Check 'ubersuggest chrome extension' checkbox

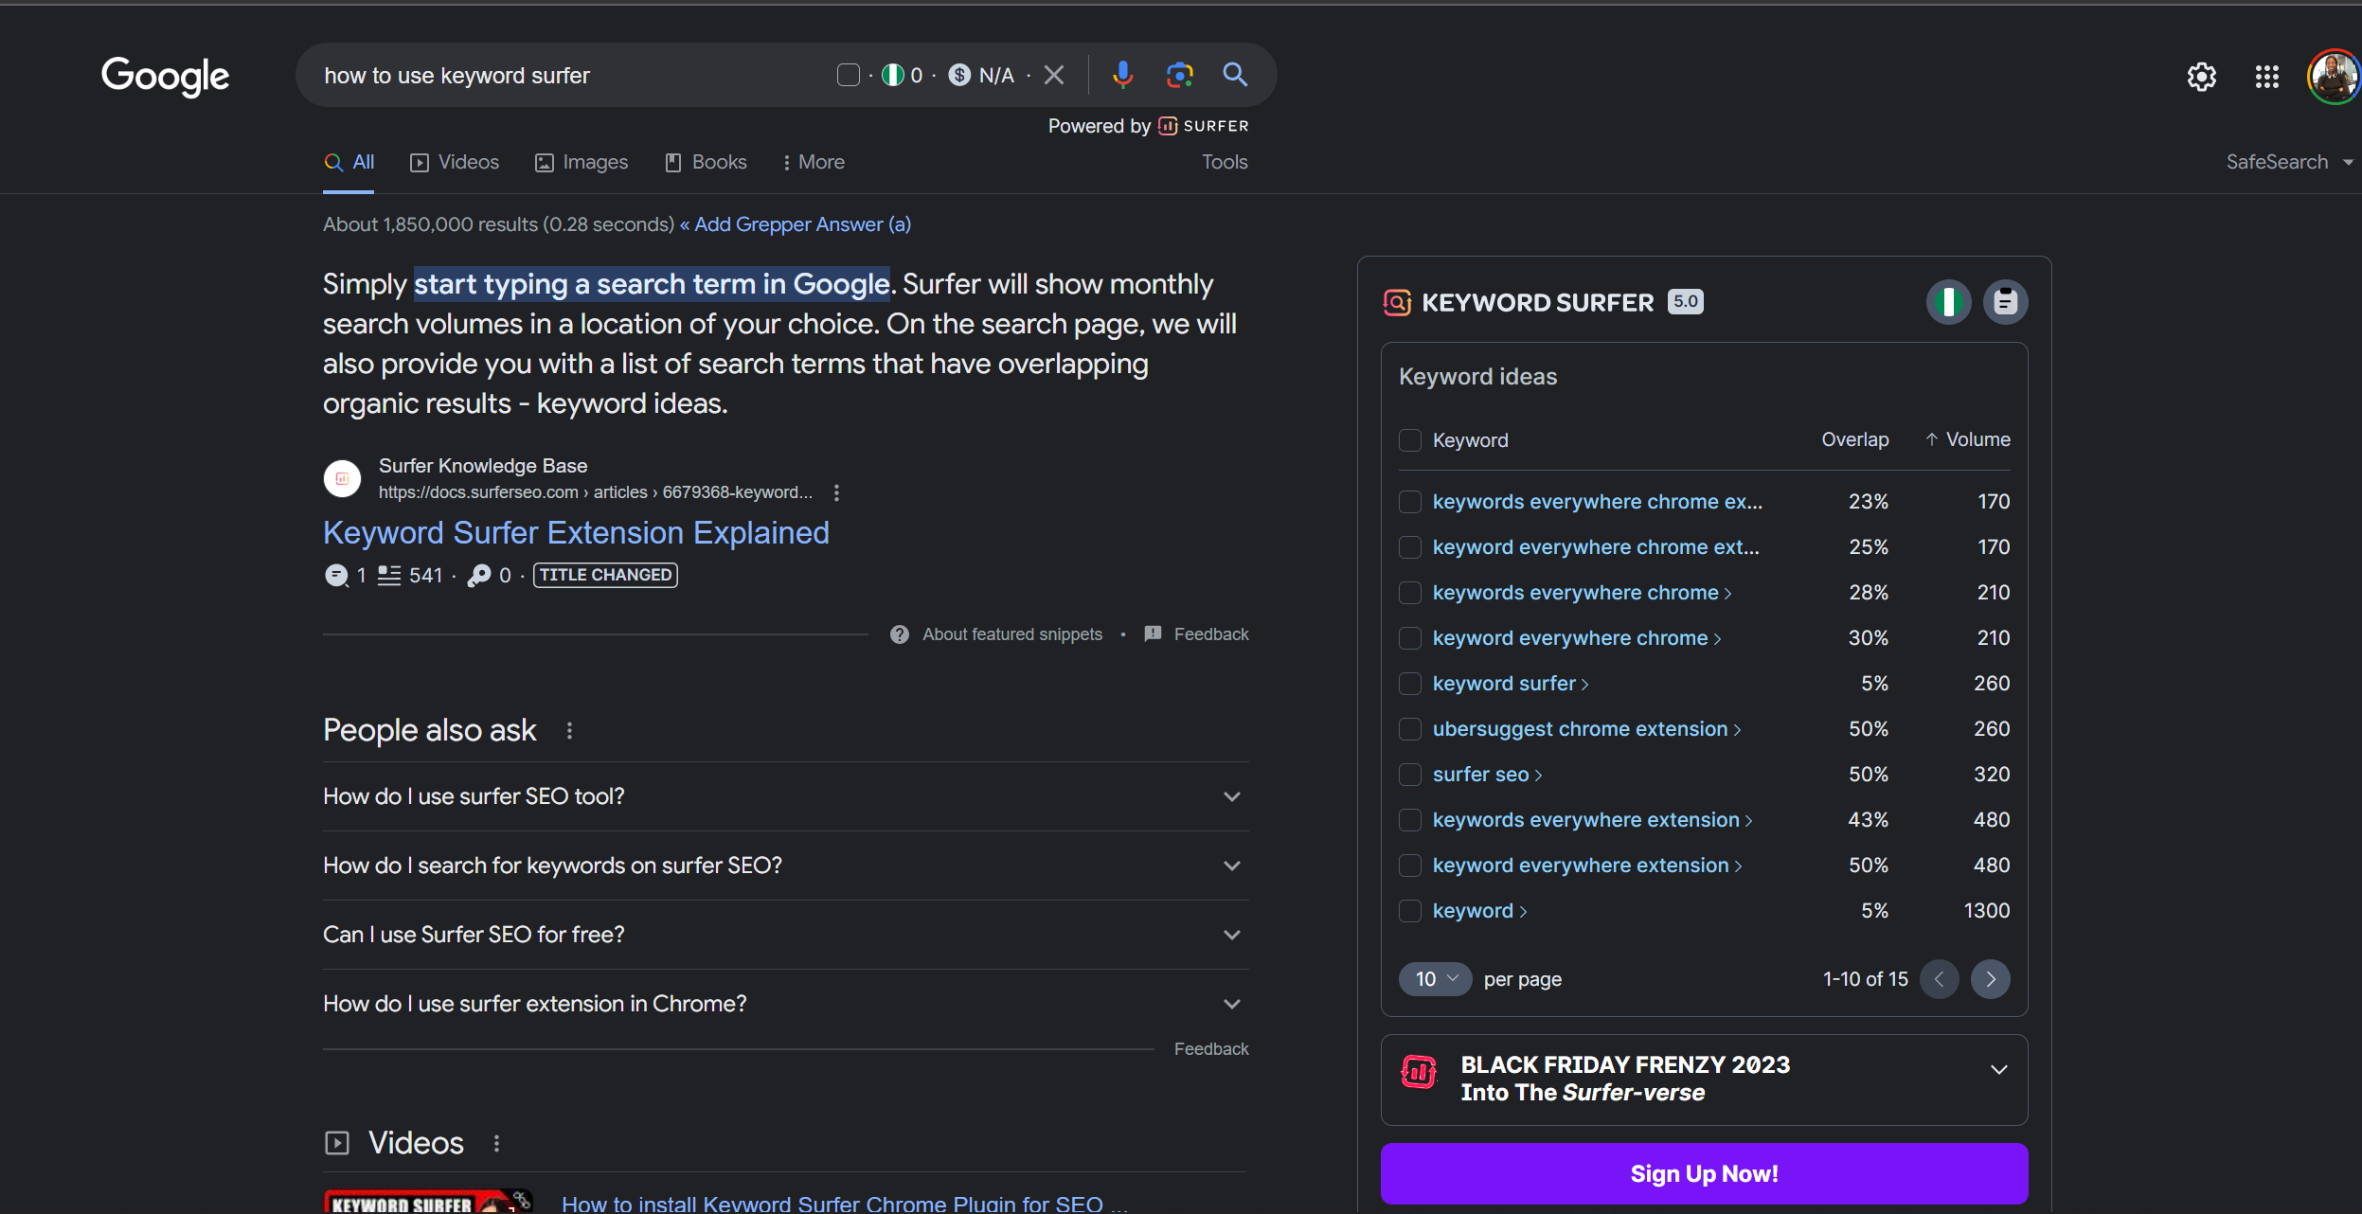pyautogui.click(x=1410, y=729)
